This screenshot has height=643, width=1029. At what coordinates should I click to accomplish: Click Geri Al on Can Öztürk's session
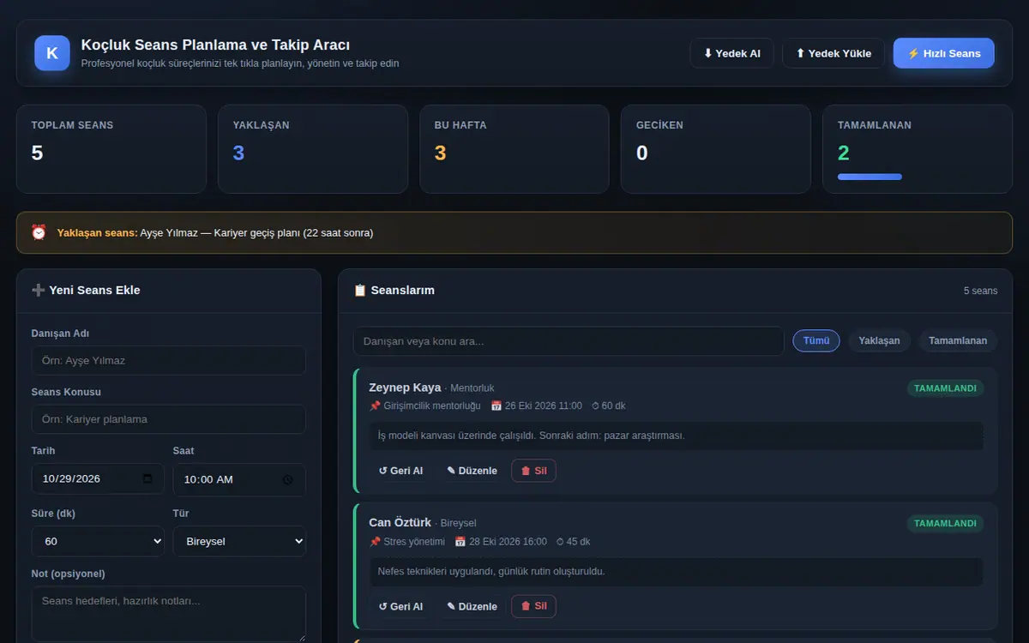(x=400, y=606)
